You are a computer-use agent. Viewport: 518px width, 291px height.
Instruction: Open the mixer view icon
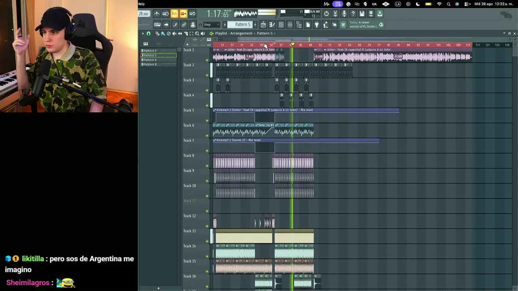click(290, 25)
